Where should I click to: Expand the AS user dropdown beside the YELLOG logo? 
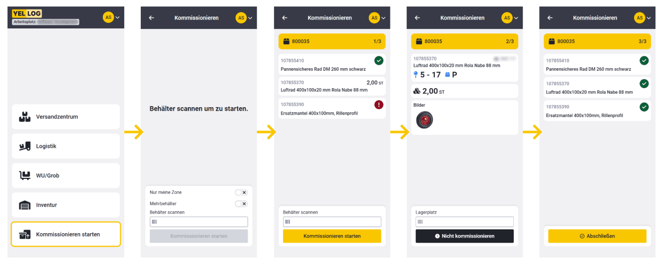click(111, 17)
